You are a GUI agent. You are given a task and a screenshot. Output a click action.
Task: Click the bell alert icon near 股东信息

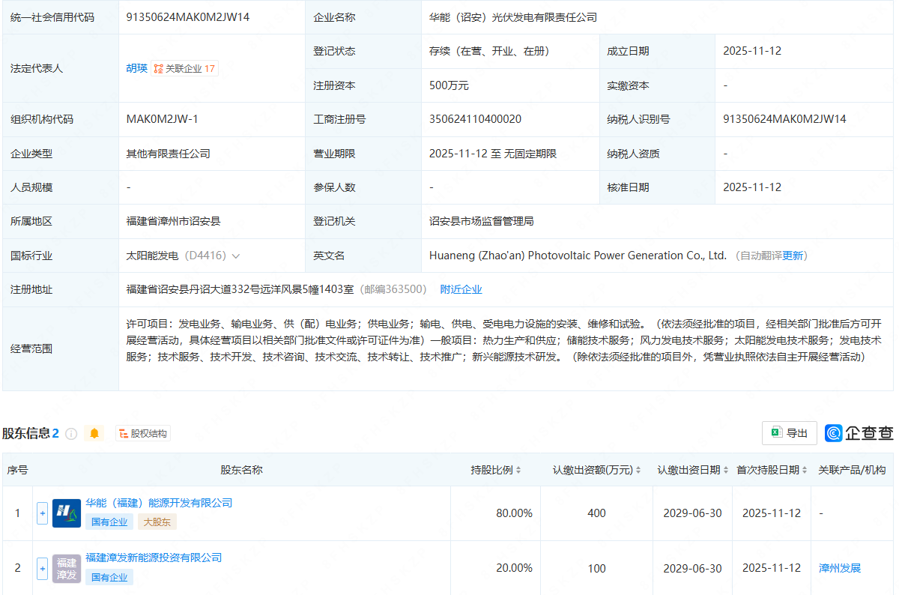coord(94,434)
